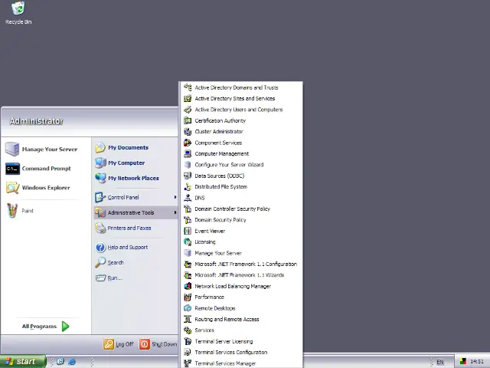Screen dimensions: 490x368
Task: Click the Log Off button
Action: (x=119, y=344)
